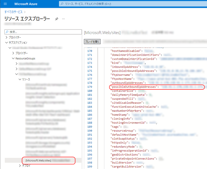Viewport: 207px width, 169px height.
Task: Click the "inProgressOperationId" key
Action: (129, 151)
